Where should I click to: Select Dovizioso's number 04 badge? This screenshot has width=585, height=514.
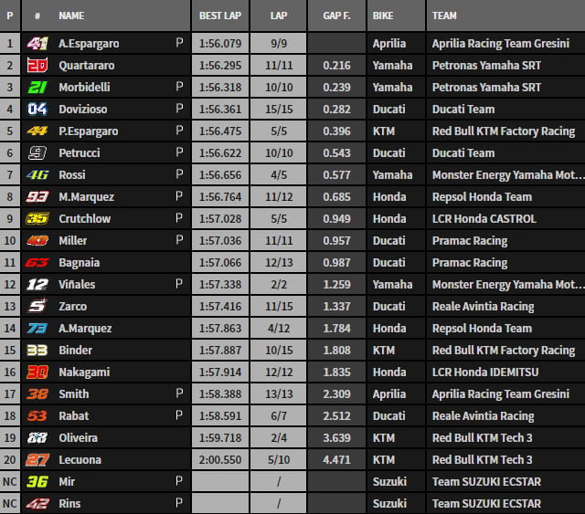coord(37,110)
